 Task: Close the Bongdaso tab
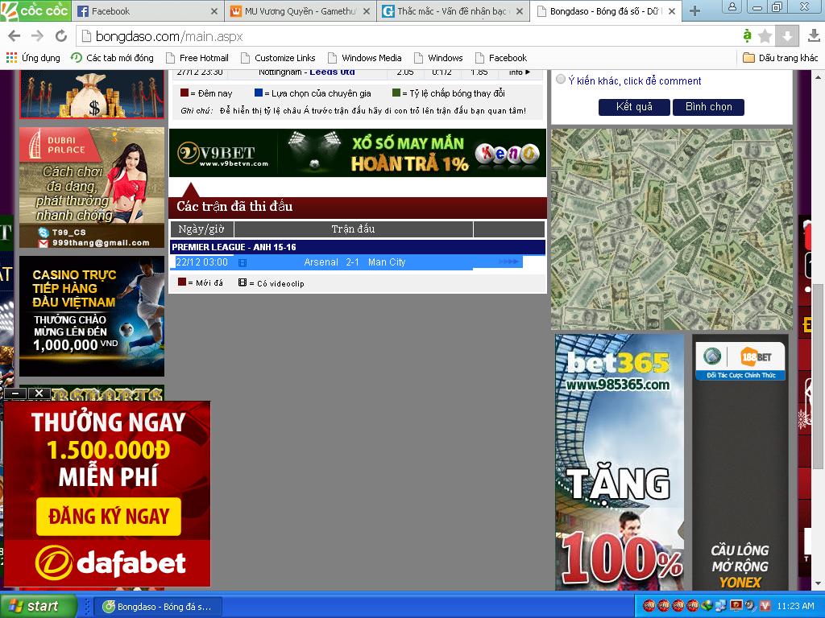672,11
